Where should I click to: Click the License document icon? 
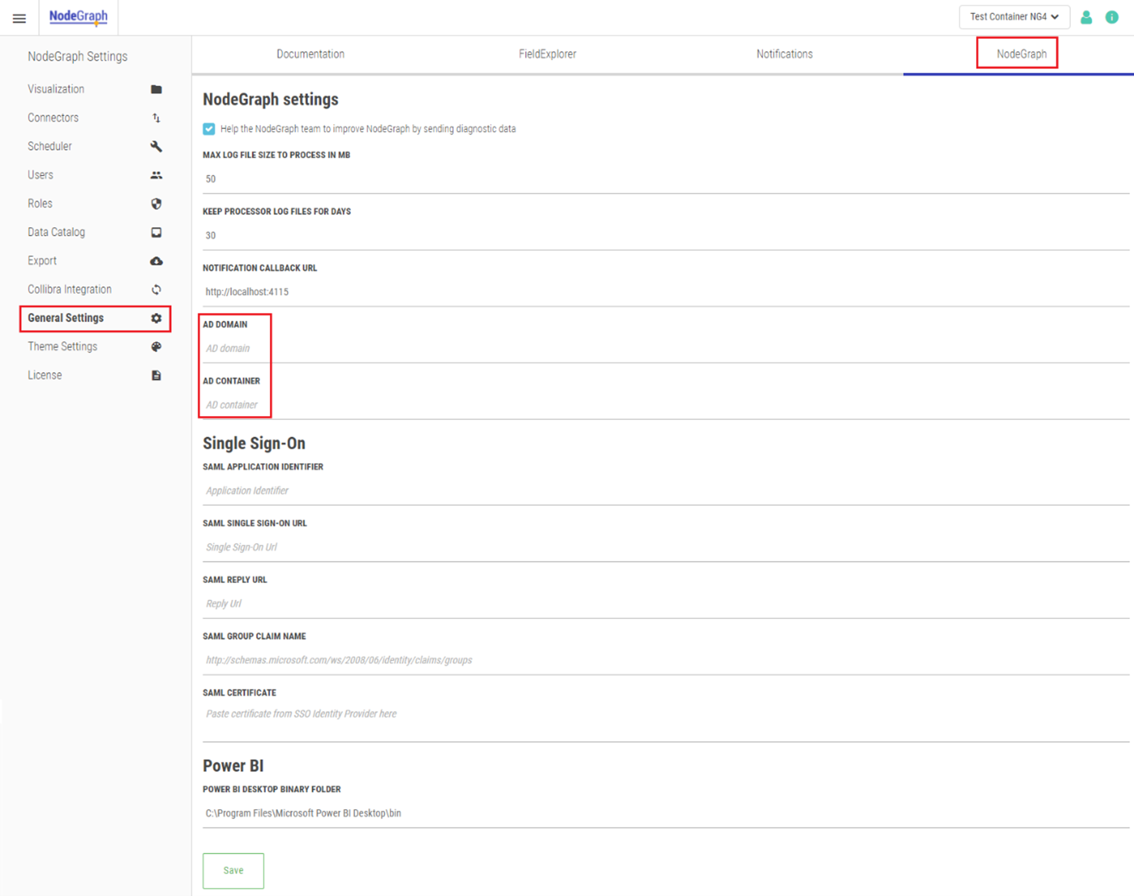point(156,375)
